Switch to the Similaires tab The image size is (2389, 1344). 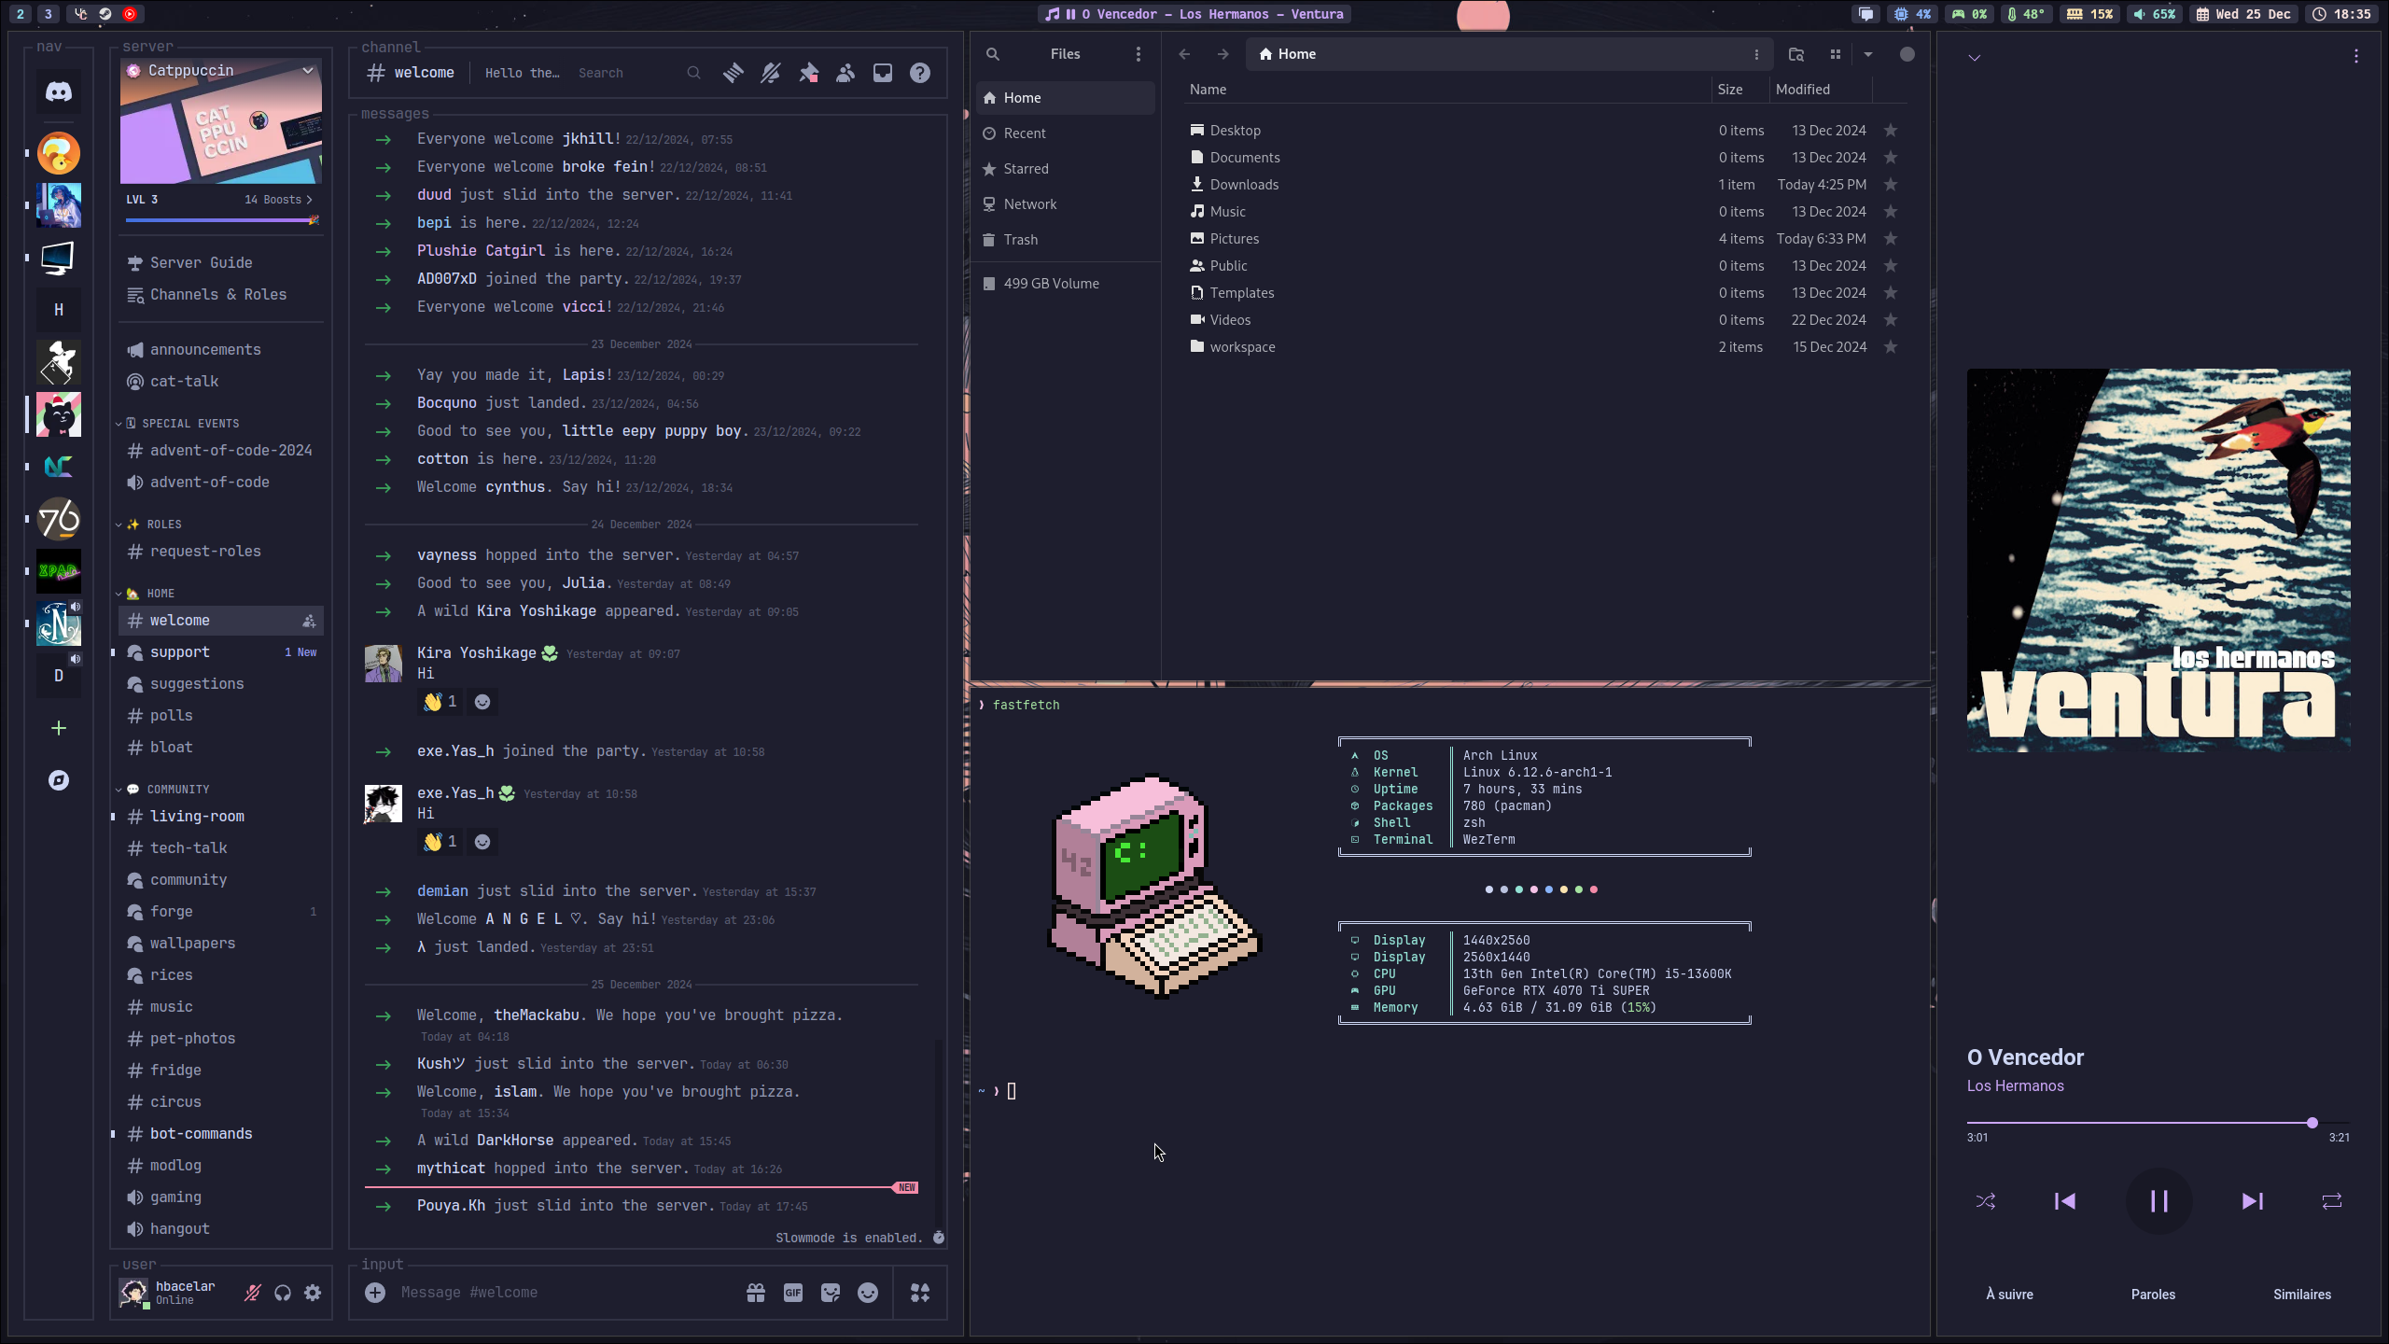point(2302,1295)
